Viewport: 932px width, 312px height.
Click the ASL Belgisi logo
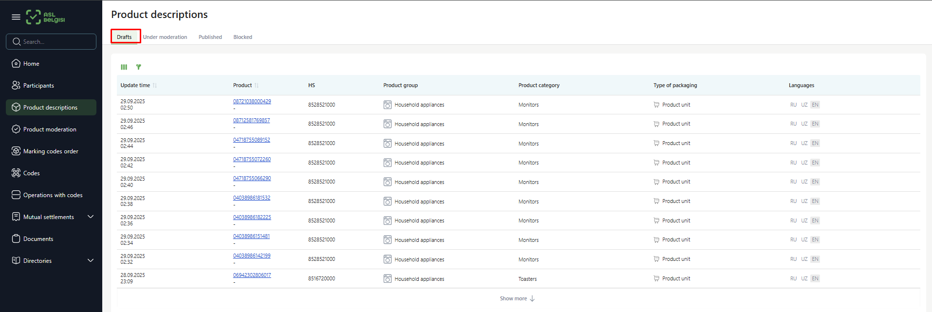(45, 17)
